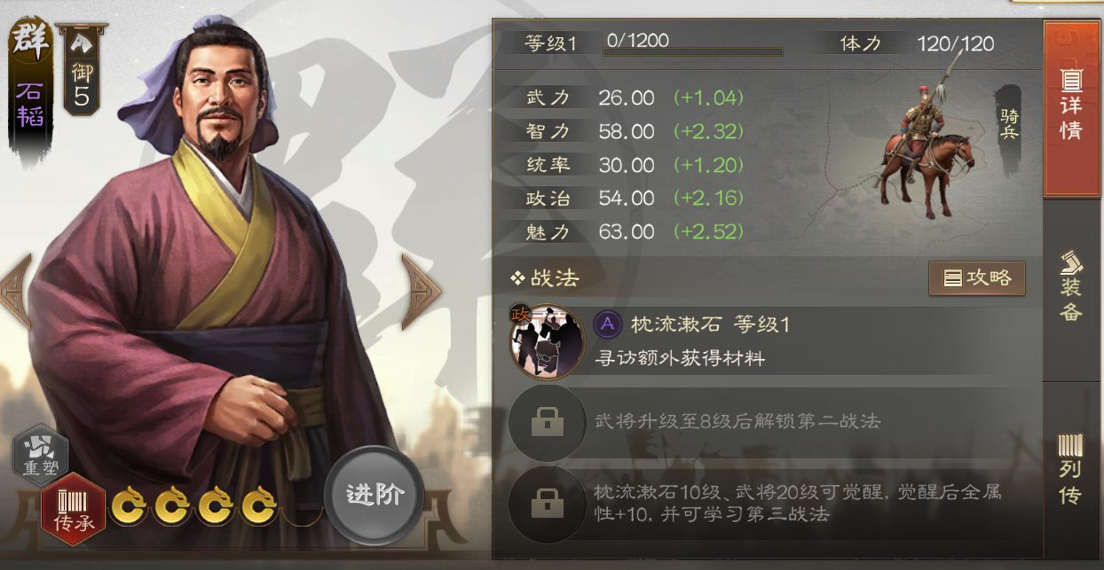Open the 重塑 reshape icon
This screenshot has height=570, width=1104.
pyautogui.click(x=40, y=454)
